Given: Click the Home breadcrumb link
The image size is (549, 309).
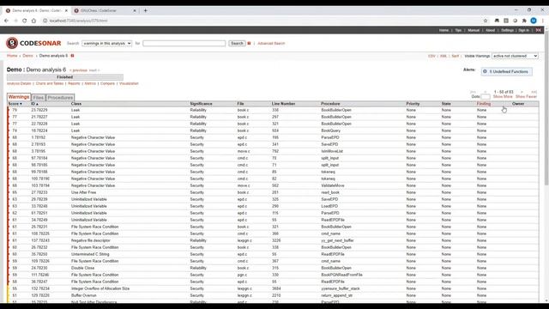Looking at the screenshot, I should [x=12, y=56].
